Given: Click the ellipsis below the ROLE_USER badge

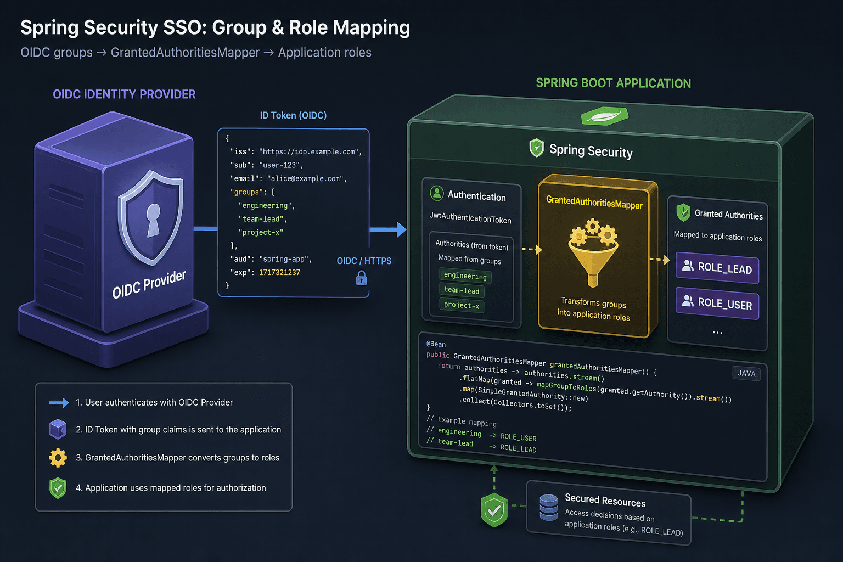Looking at the screenshot, I should 717,333.
